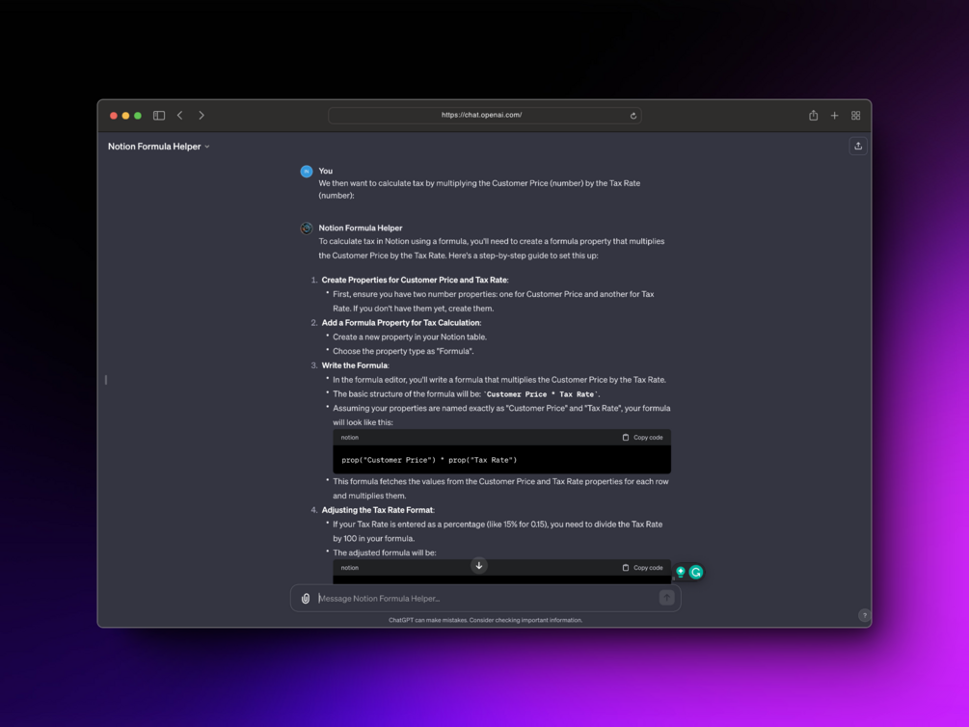The height and width of the screenshot is (727, 969).
Task: Click 'Create Properties for Customer Price' heading
Action: pos(415,281)
